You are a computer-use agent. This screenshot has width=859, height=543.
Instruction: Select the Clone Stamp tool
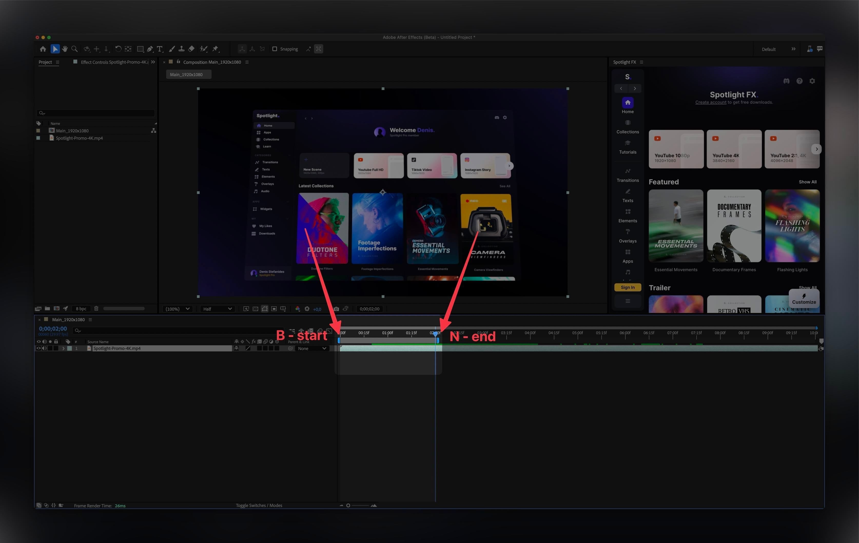coord(181,49)
